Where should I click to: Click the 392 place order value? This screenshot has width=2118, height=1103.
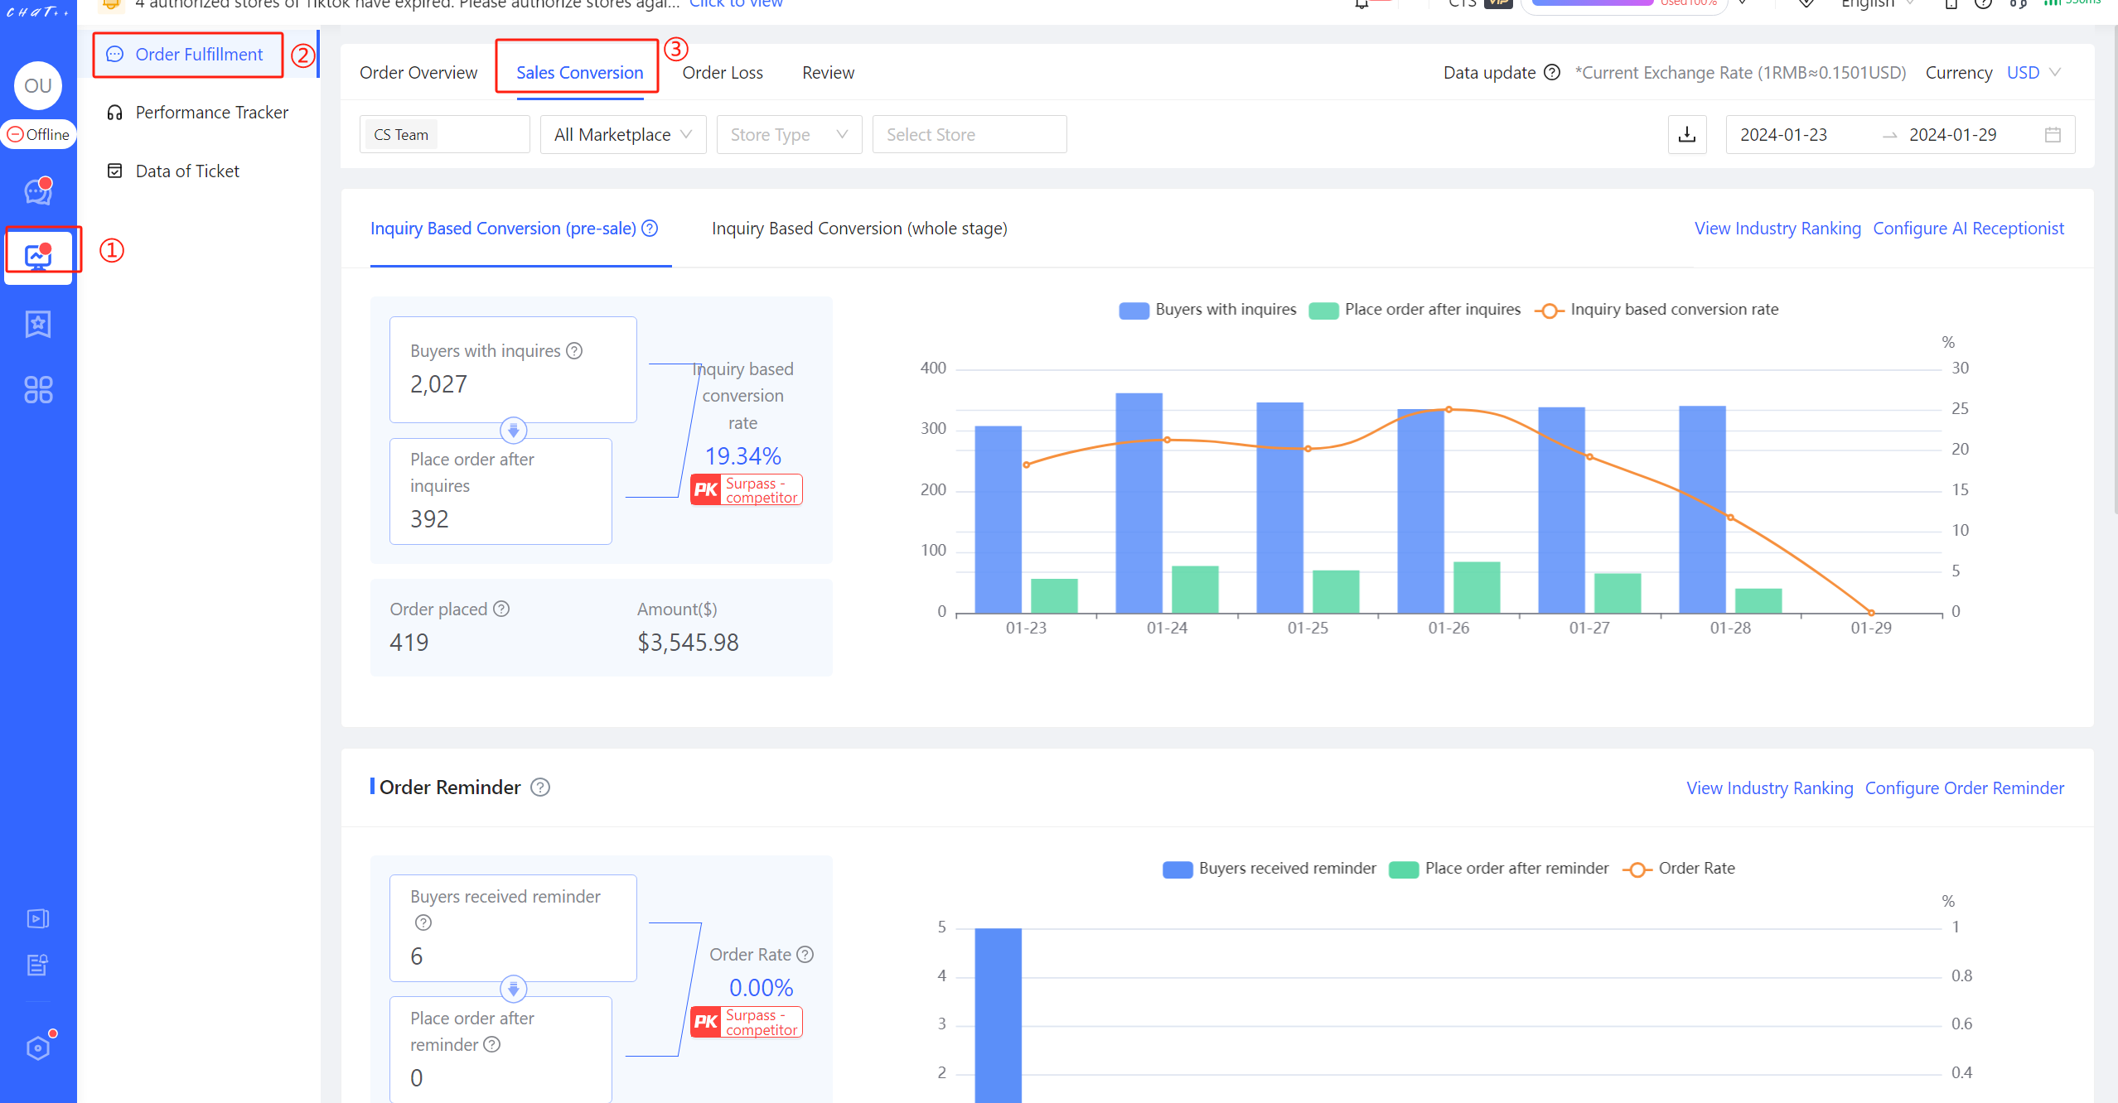(x=429, y=518)
